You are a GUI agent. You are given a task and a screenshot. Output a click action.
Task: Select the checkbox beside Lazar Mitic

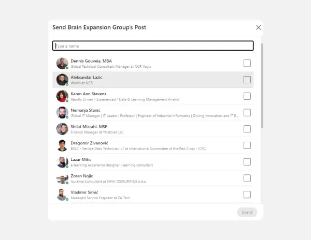click(x=247, y=162)
